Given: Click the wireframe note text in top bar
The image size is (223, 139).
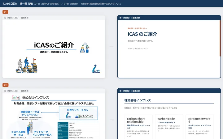Looking at the screenshot, I should click(101, 4).
